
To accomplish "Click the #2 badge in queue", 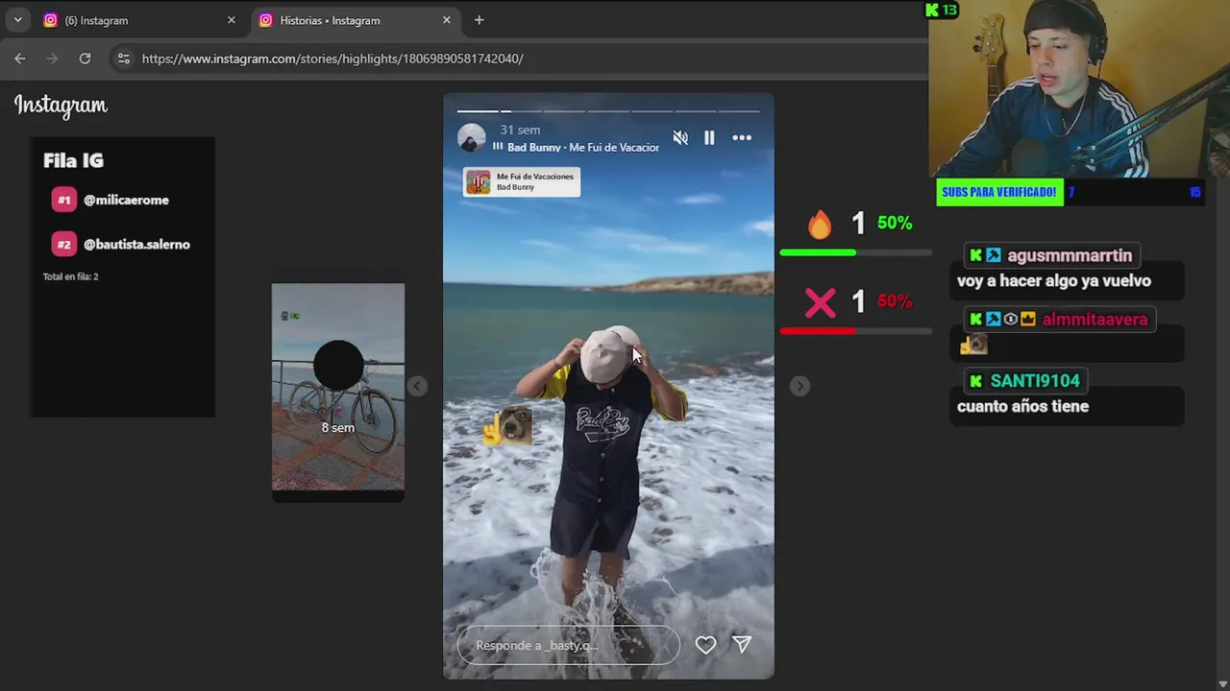I will pyautogui.click(x=64, y=244).
